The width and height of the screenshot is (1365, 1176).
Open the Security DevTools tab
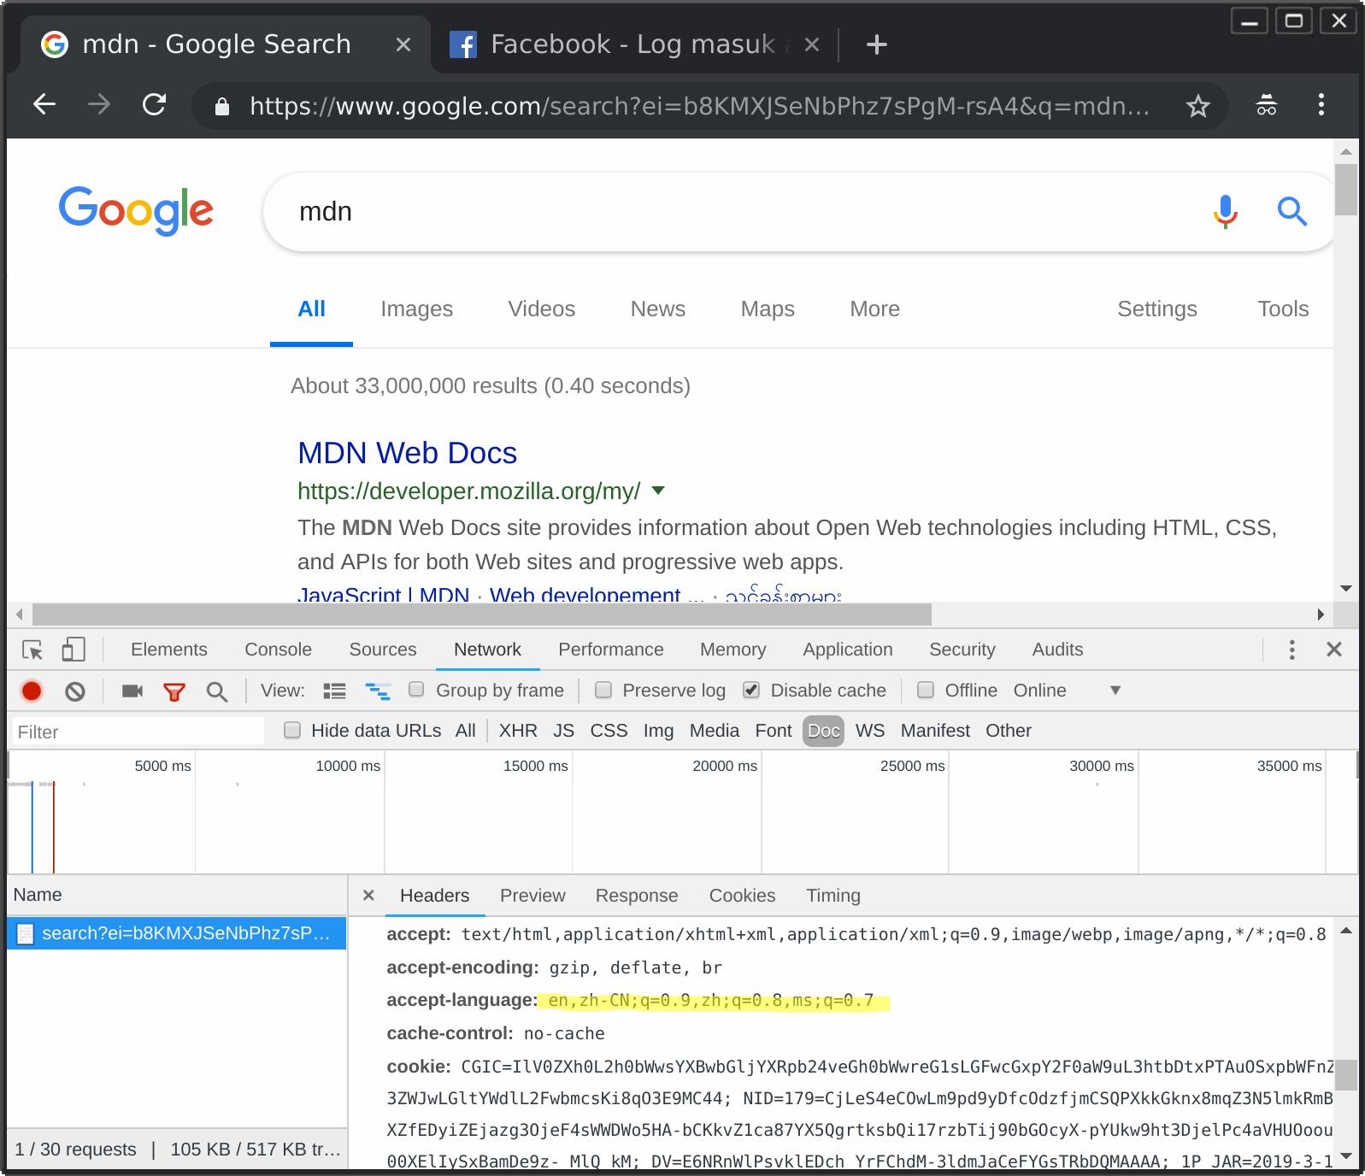(962, 650)
